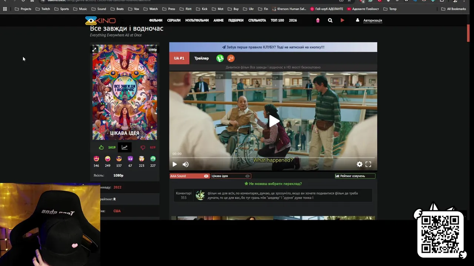Select the exploding head emoji reaction with 223

pyautogui.click(x=141, y=158)
